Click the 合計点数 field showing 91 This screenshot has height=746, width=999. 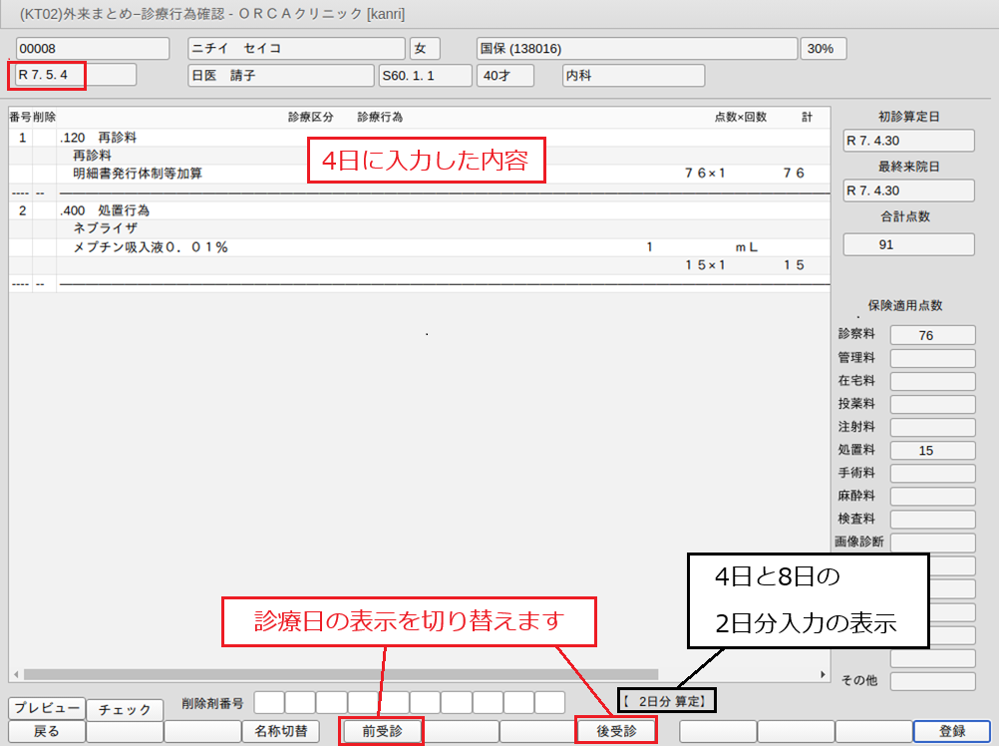click(908, 244)
